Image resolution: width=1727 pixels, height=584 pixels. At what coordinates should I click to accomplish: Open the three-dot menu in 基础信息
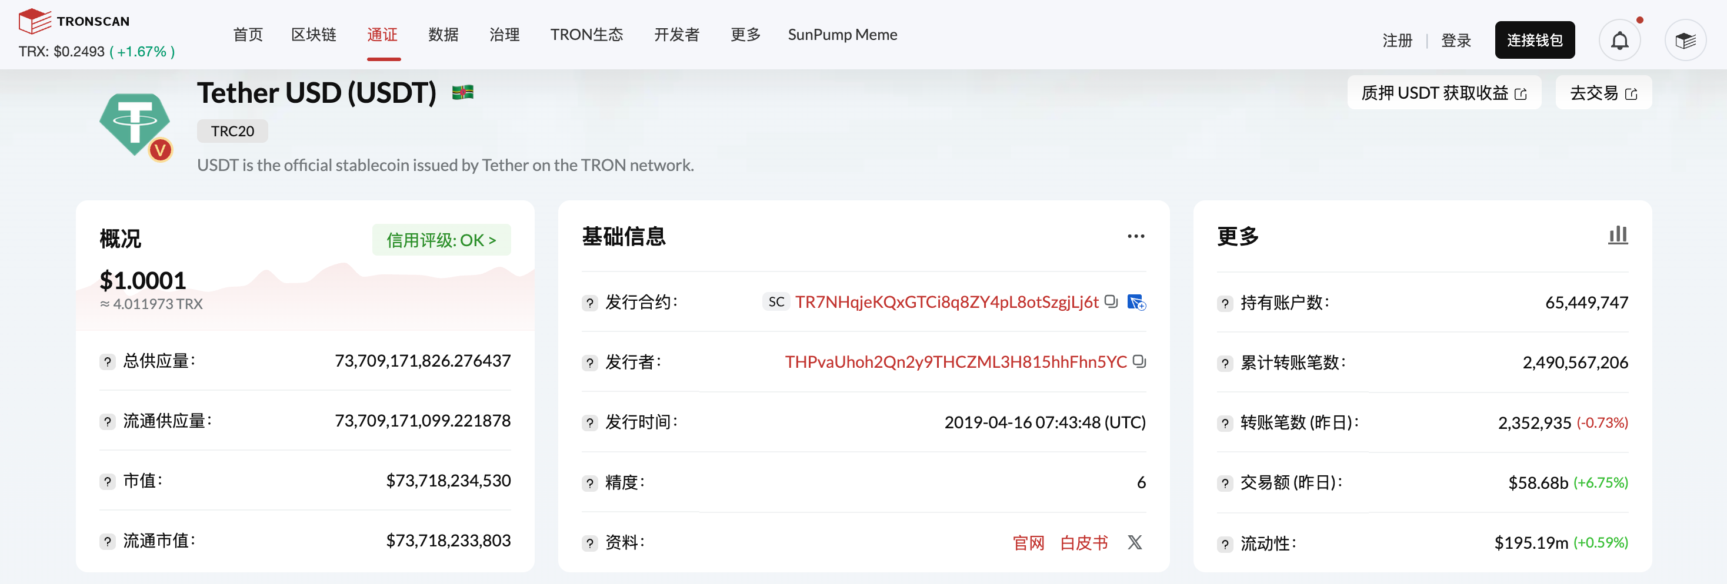(x=1136, y=236)
